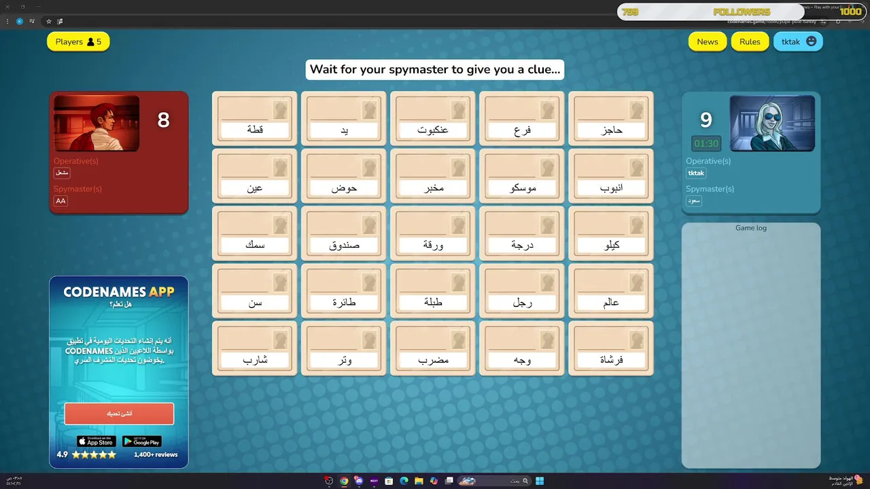Open the Chrome three-dot menu

[x=7, y=21]
